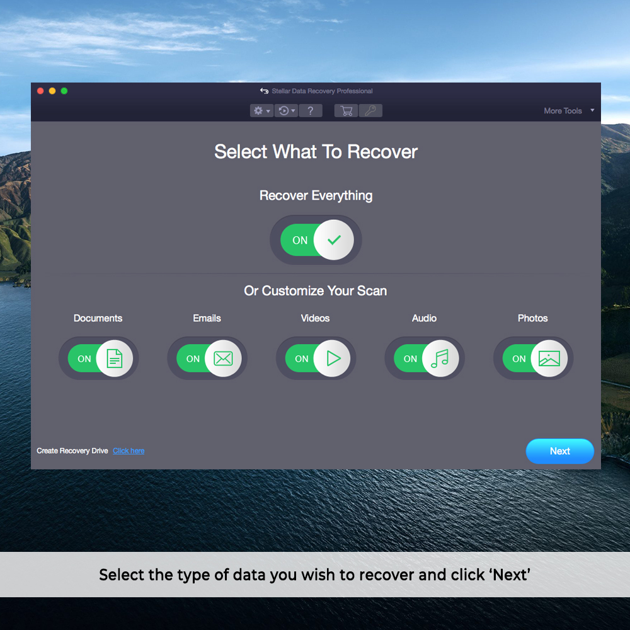Toggle the Documents recovery switch

tap(100, 358)
